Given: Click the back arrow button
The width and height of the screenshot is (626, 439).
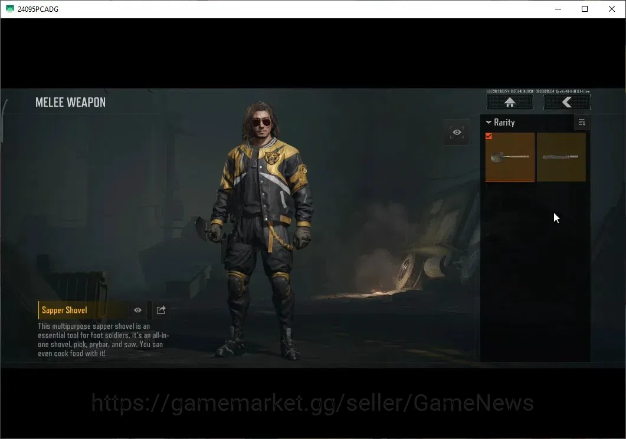Looking at the screenshot, I should 566,103.
